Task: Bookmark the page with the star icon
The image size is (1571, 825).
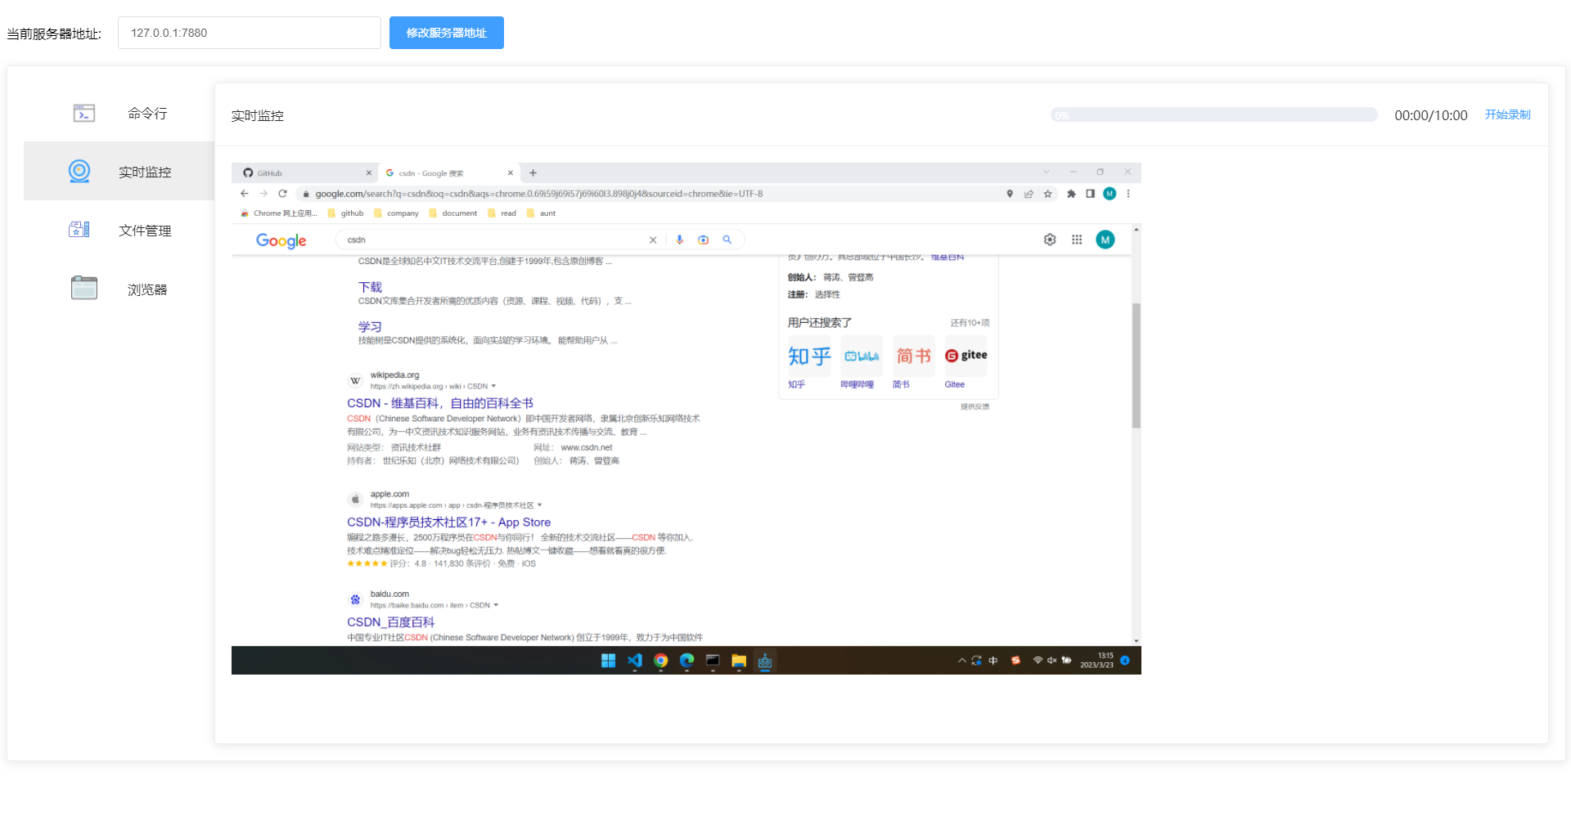Action: 1047,194
